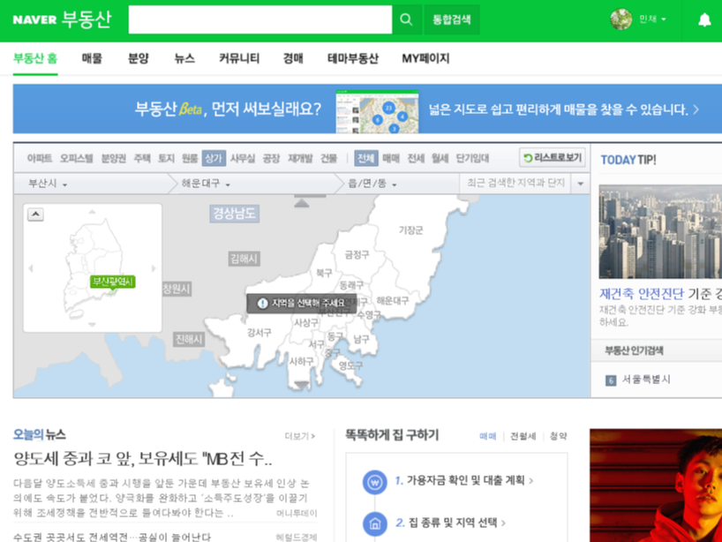
Task: Open the 민채 account menu
Action: pos(652,19)
